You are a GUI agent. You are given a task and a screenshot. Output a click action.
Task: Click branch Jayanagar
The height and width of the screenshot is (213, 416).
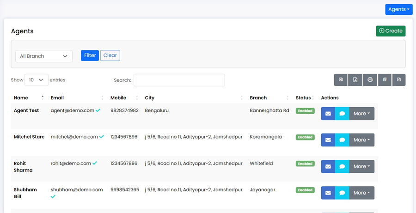point(263,189)
